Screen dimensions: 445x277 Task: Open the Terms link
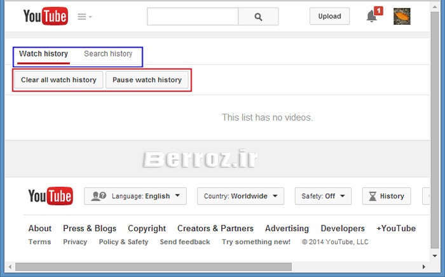click(x=39, y=242)
